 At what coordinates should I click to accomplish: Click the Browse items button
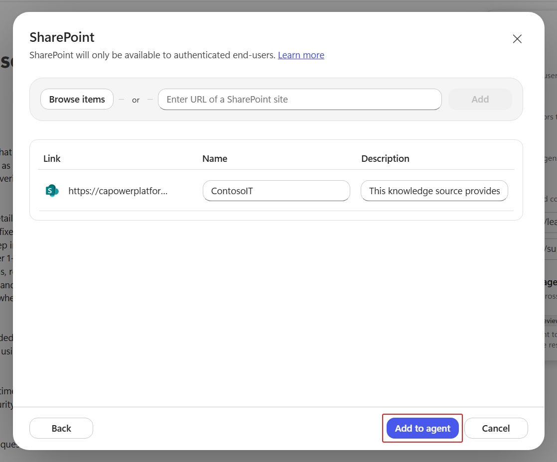tap(77, 100)
